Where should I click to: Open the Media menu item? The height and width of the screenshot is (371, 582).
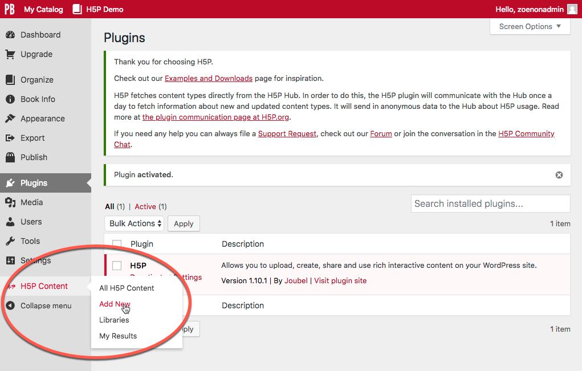coord(31,202)
